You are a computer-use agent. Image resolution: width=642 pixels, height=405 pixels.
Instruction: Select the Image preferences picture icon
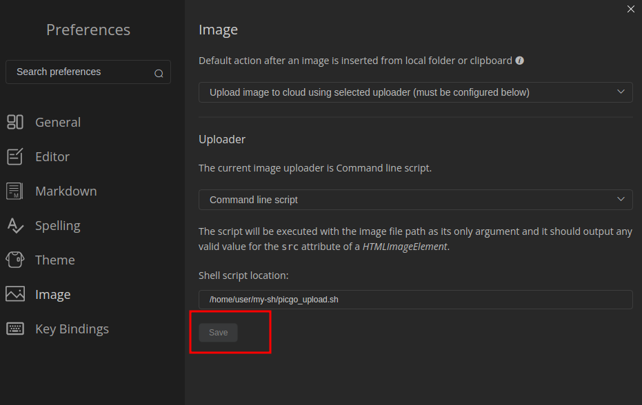click(15, 294)
